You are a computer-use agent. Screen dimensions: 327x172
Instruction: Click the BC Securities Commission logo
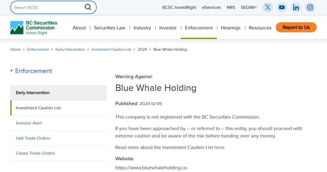(x=34, y=27)
